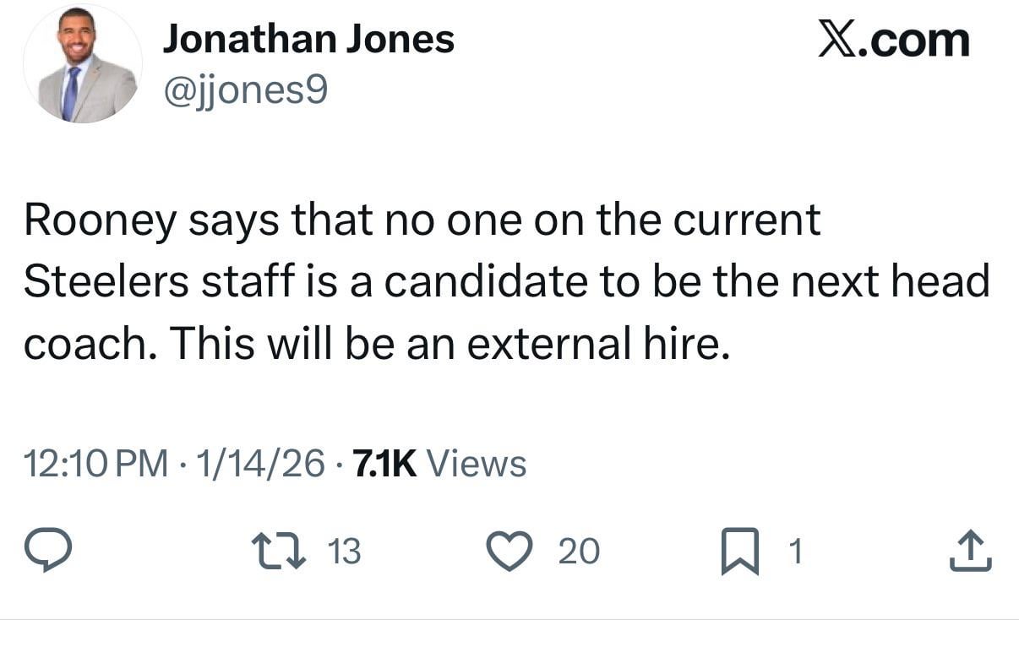Click the 13 reposts count
The image size is (1019, 658).
344,551
